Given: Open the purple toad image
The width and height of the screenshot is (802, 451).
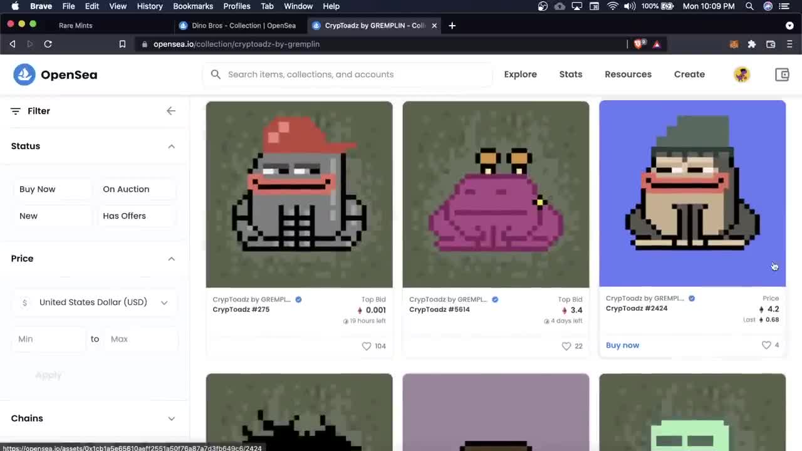Looking at the screenshot, I should (x=496, y=194).
